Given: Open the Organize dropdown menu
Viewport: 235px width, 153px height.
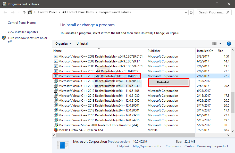Looking at the screenshot, I should [x=63, y=44].
